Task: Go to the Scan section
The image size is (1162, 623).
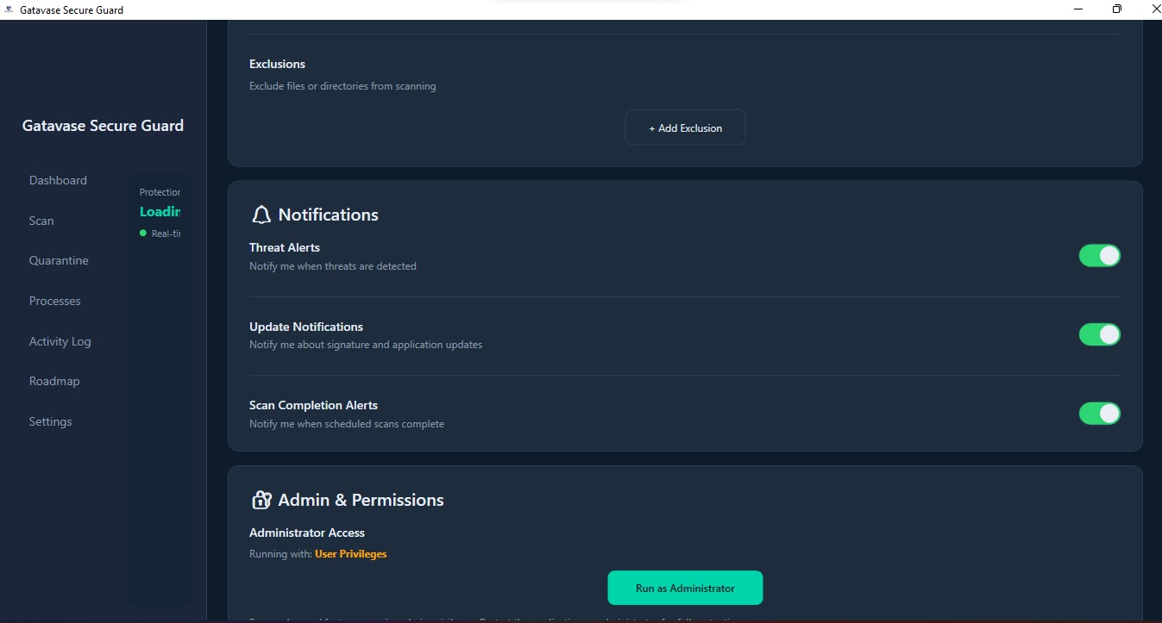Action: pyautogui.click(x=41, y=221)
